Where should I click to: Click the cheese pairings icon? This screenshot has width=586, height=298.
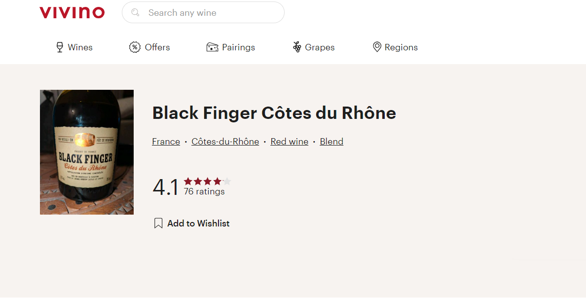pos(212,47)
